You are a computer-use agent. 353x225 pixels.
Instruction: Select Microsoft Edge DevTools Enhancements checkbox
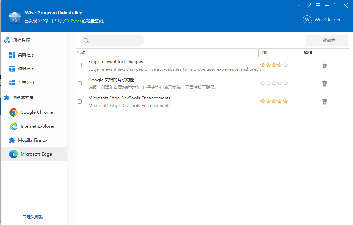80,102
